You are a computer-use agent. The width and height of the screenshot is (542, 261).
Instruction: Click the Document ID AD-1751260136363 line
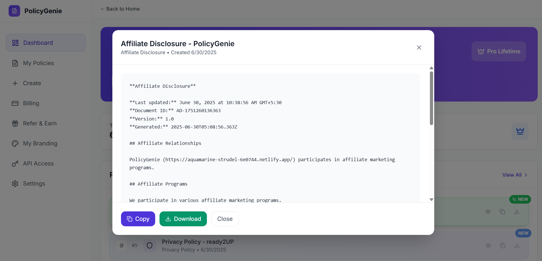(x=175, y=110)
